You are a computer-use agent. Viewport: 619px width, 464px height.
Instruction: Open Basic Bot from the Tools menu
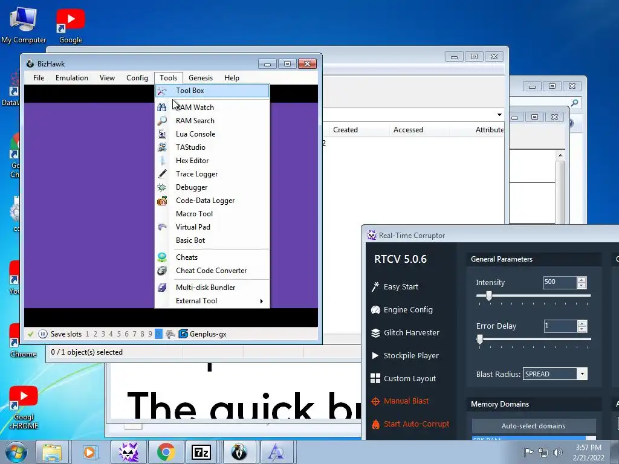click(212, 240)
